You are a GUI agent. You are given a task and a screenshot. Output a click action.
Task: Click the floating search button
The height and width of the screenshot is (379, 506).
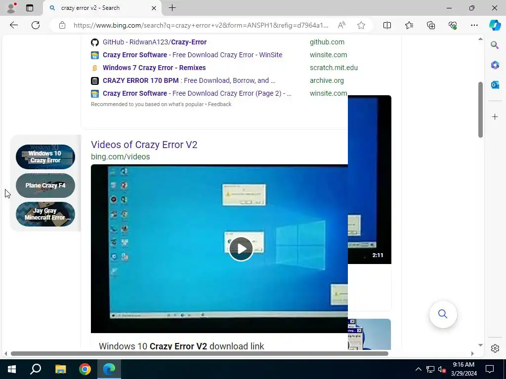coord(443,314)
